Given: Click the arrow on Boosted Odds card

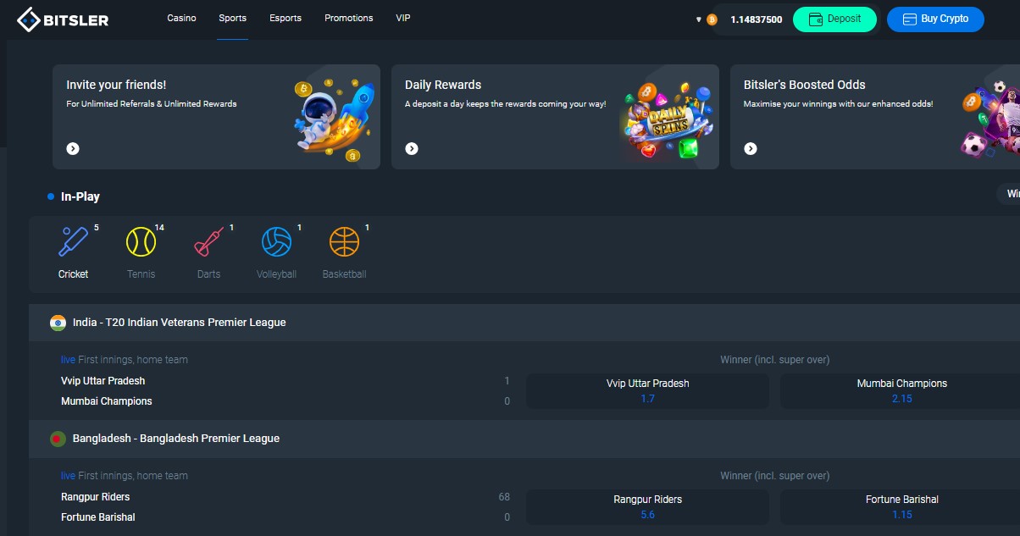Looking at the screenshot, I should 751,148.
